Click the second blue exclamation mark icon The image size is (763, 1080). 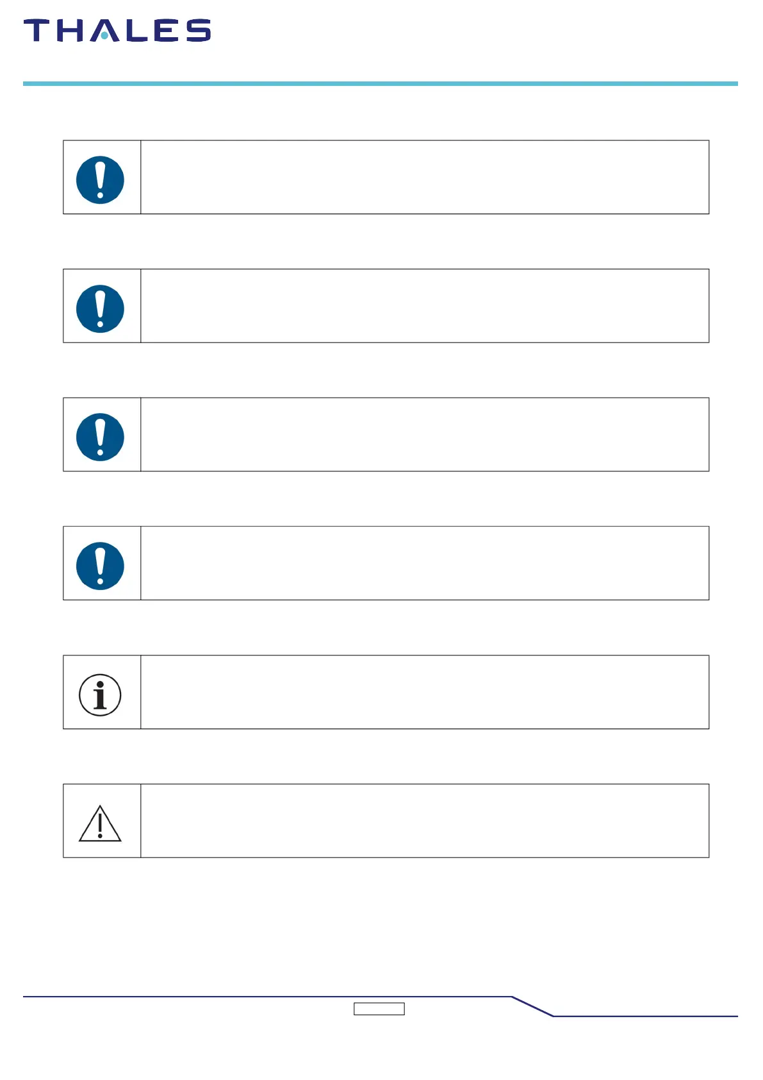(x=100, y=308)
